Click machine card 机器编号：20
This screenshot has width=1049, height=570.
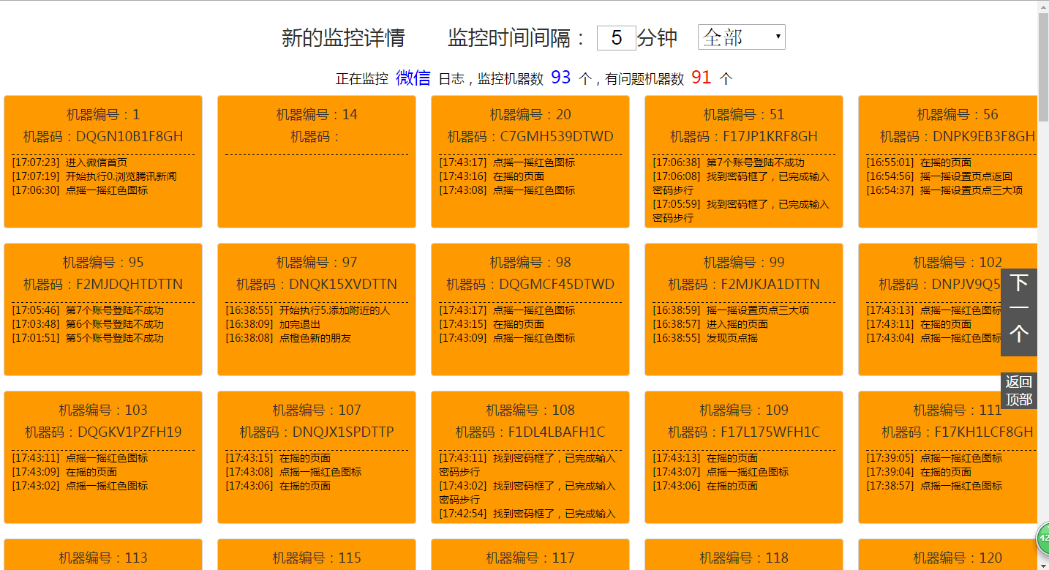coord(530,162)
